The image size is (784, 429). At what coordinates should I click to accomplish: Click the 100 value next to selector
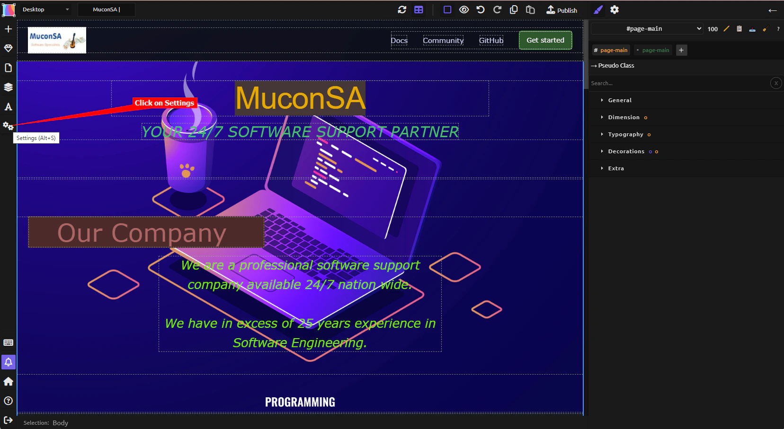point(713,29)
